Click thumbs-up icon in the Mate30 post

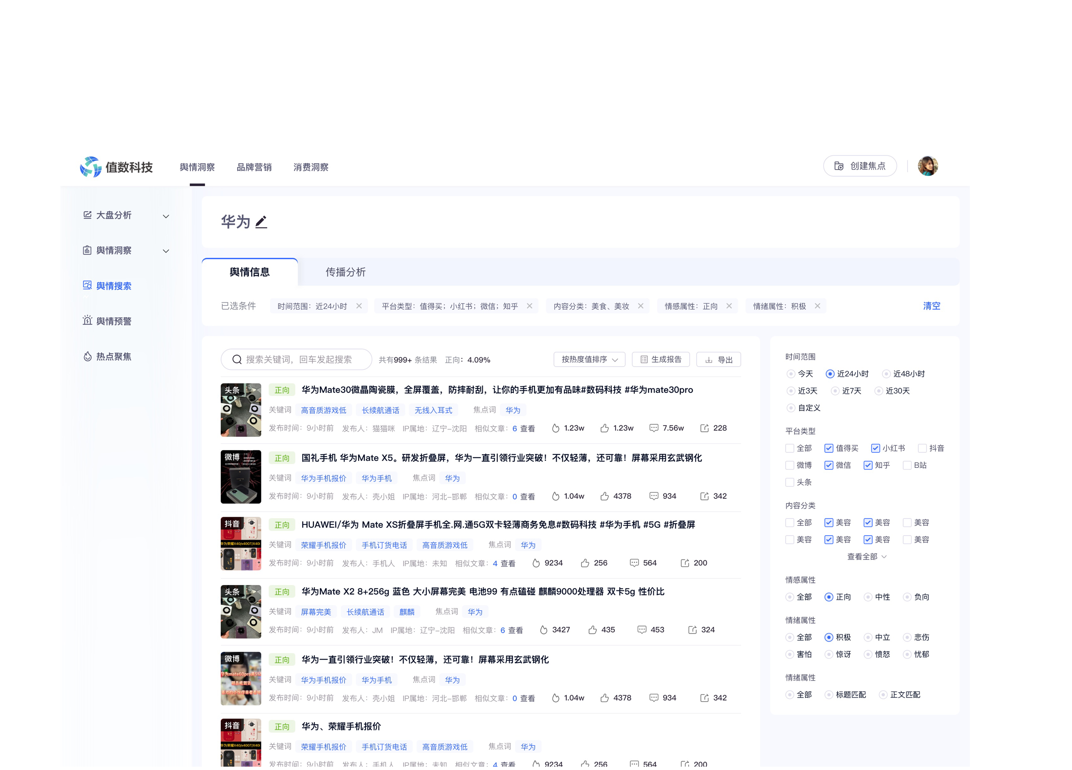(605, 428)
